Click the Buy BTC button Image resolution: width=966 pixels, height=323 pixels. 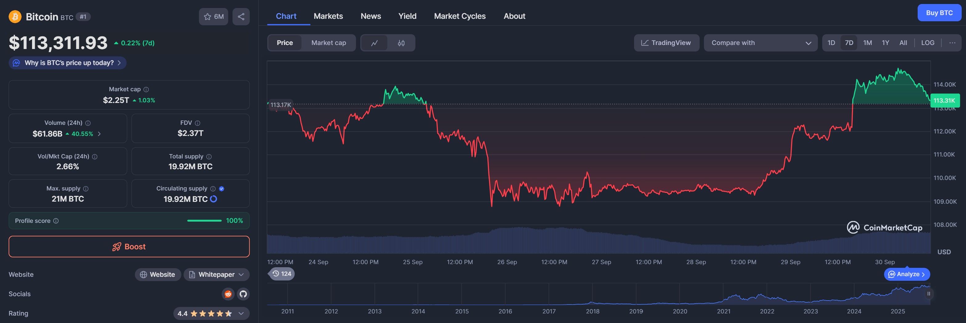939,13
